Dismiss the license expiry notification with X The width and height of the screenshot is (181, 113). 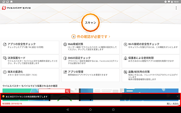178,96
